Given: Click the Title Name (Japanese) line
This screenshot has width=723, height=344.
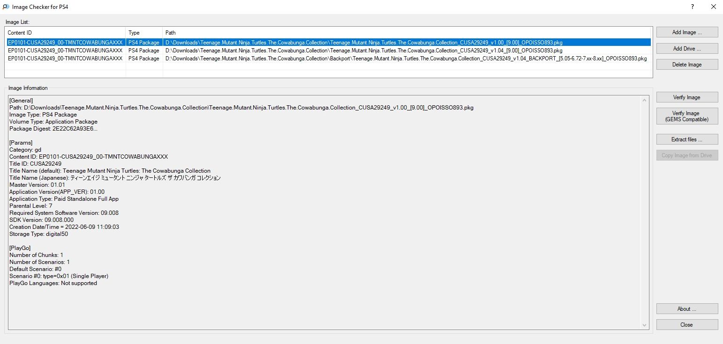Looking at the screenshot, I should tap(115, 178).
